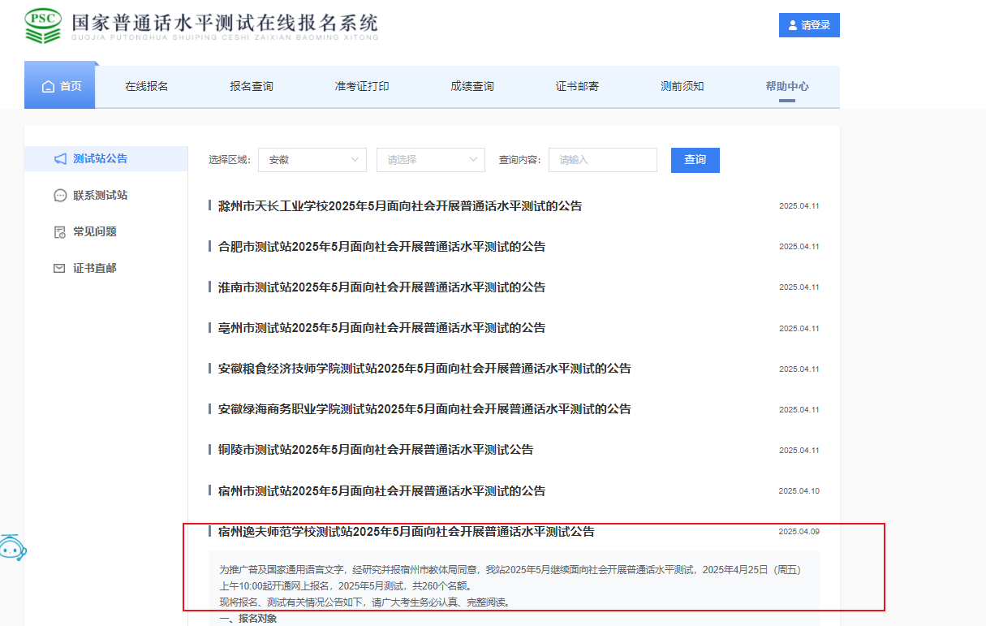Open 安徽绿海商务职业学院测试站 announcement

tap(424, 409)
